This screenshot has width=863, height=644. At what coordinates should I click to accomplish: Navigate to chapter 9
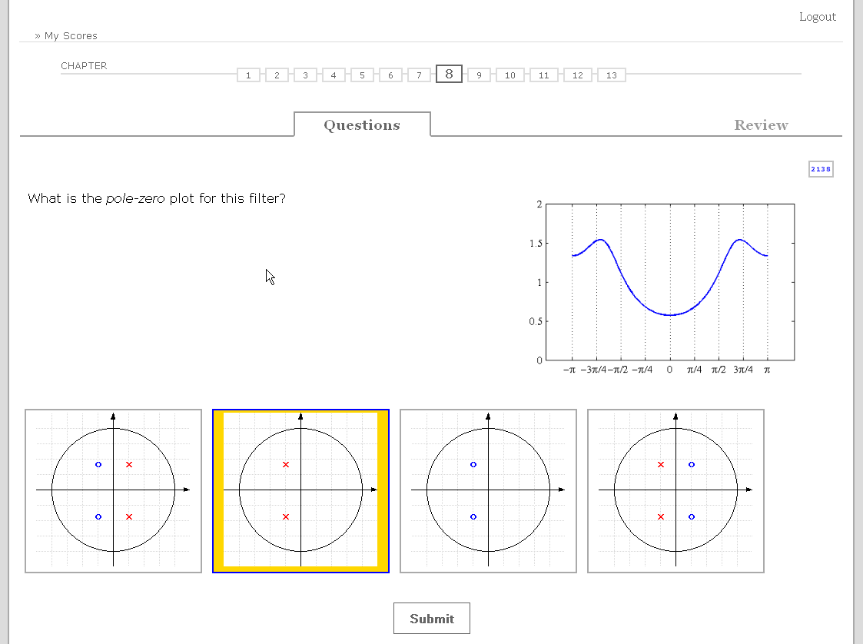(479, 75)
